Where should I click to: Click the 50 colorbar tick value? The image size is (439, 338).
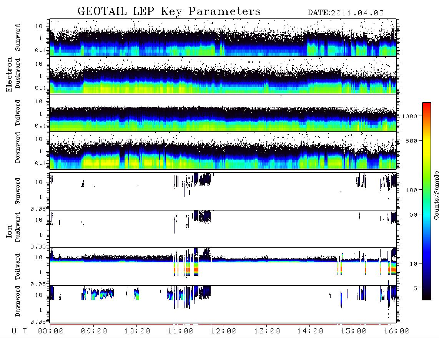point(413,215)
